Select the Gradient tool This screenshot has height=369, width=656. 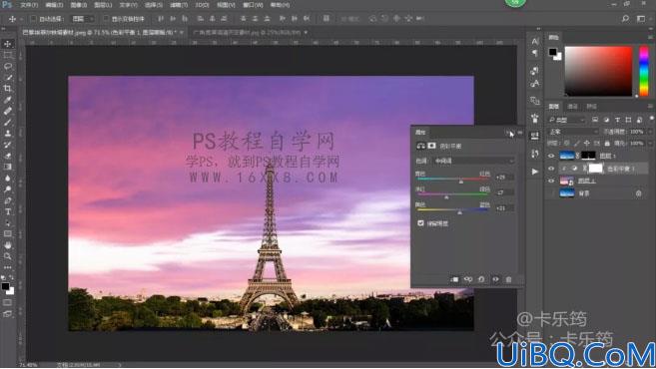[8, 167]
